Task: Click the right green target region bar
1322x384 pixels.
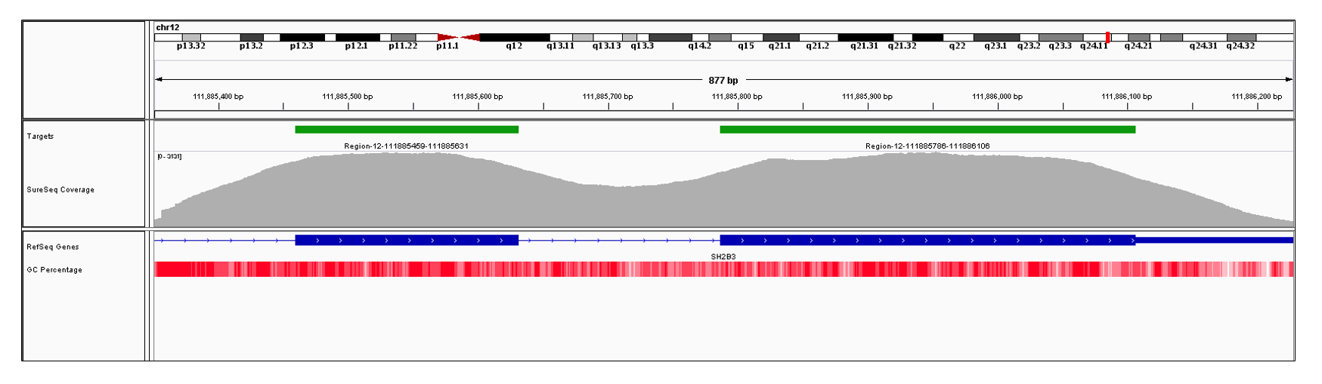Action: click(927, 130)
